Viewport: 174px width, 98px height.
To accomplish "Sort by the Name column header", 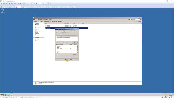I will 54,23.
